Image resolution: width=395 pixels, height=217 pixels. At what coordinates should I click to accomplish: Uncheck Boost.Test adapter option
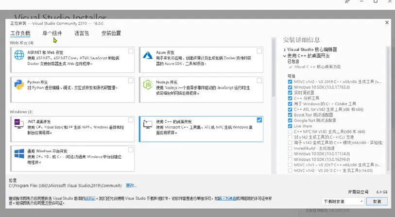pos(290,115)
